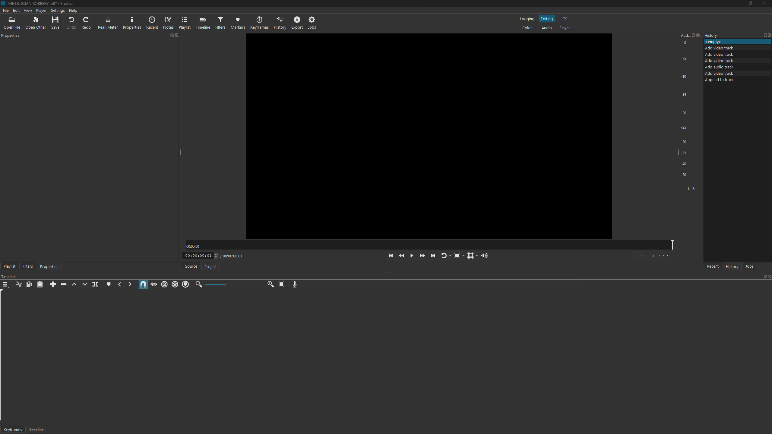
Task: Expand grid options dropdown arrow
Action: (x=477, y=256)
